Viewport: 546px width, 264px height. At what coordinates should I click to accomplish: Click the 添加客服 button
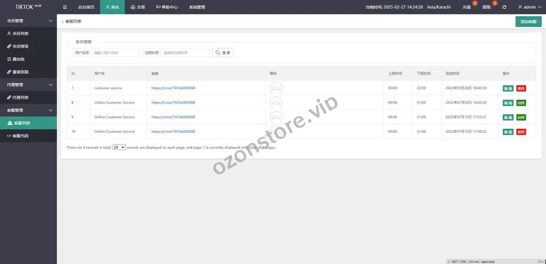528,21
